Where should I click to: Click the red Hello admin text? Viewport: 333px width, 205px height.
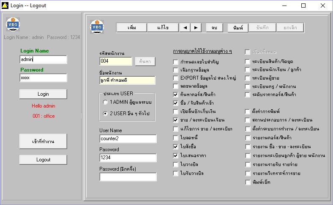coord(44,106)
